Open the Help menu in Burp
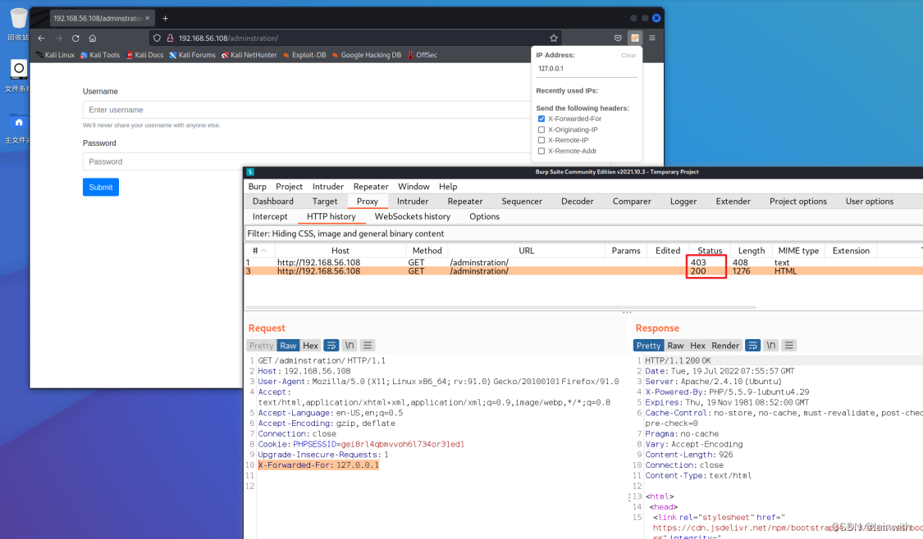The image size is (923, 539). [x=448, y=186]
